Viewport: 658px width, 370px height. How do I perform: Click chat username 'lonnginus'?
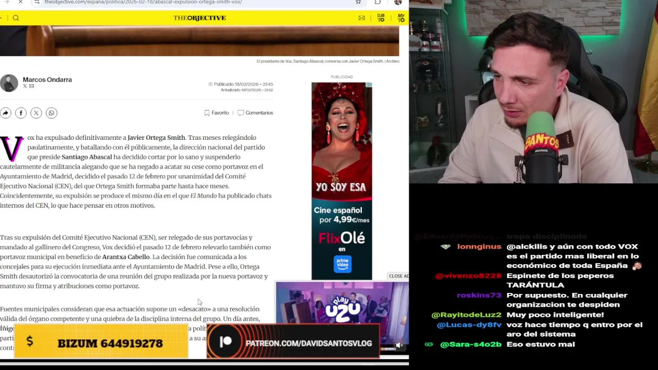pyautogui.click(x=479, y=247)
